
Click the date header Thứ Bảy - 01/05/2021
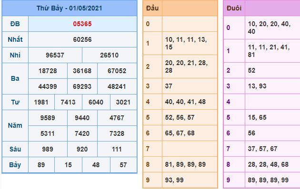point(69,8)
